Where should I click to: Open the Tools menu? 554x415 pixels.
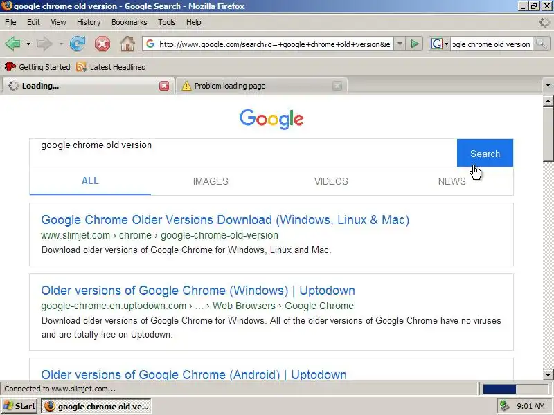(x=167, y=22)
